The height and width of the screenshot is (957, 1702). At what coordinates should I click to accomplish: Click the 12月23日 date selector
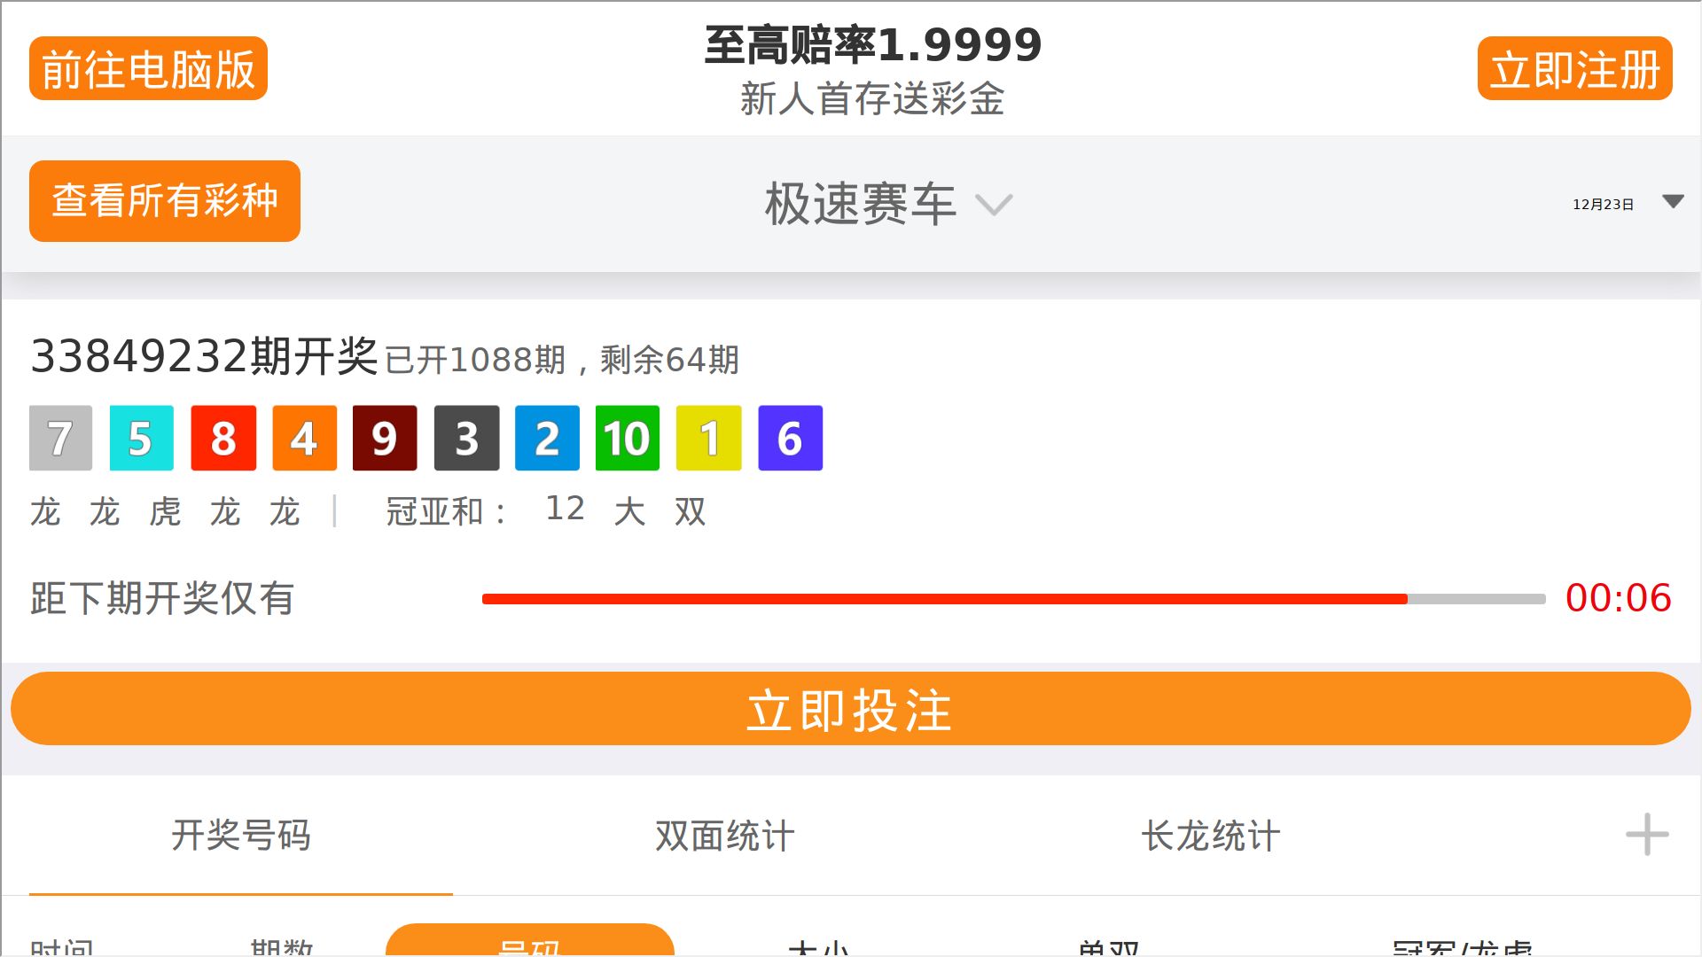(x=1603, y=204)
